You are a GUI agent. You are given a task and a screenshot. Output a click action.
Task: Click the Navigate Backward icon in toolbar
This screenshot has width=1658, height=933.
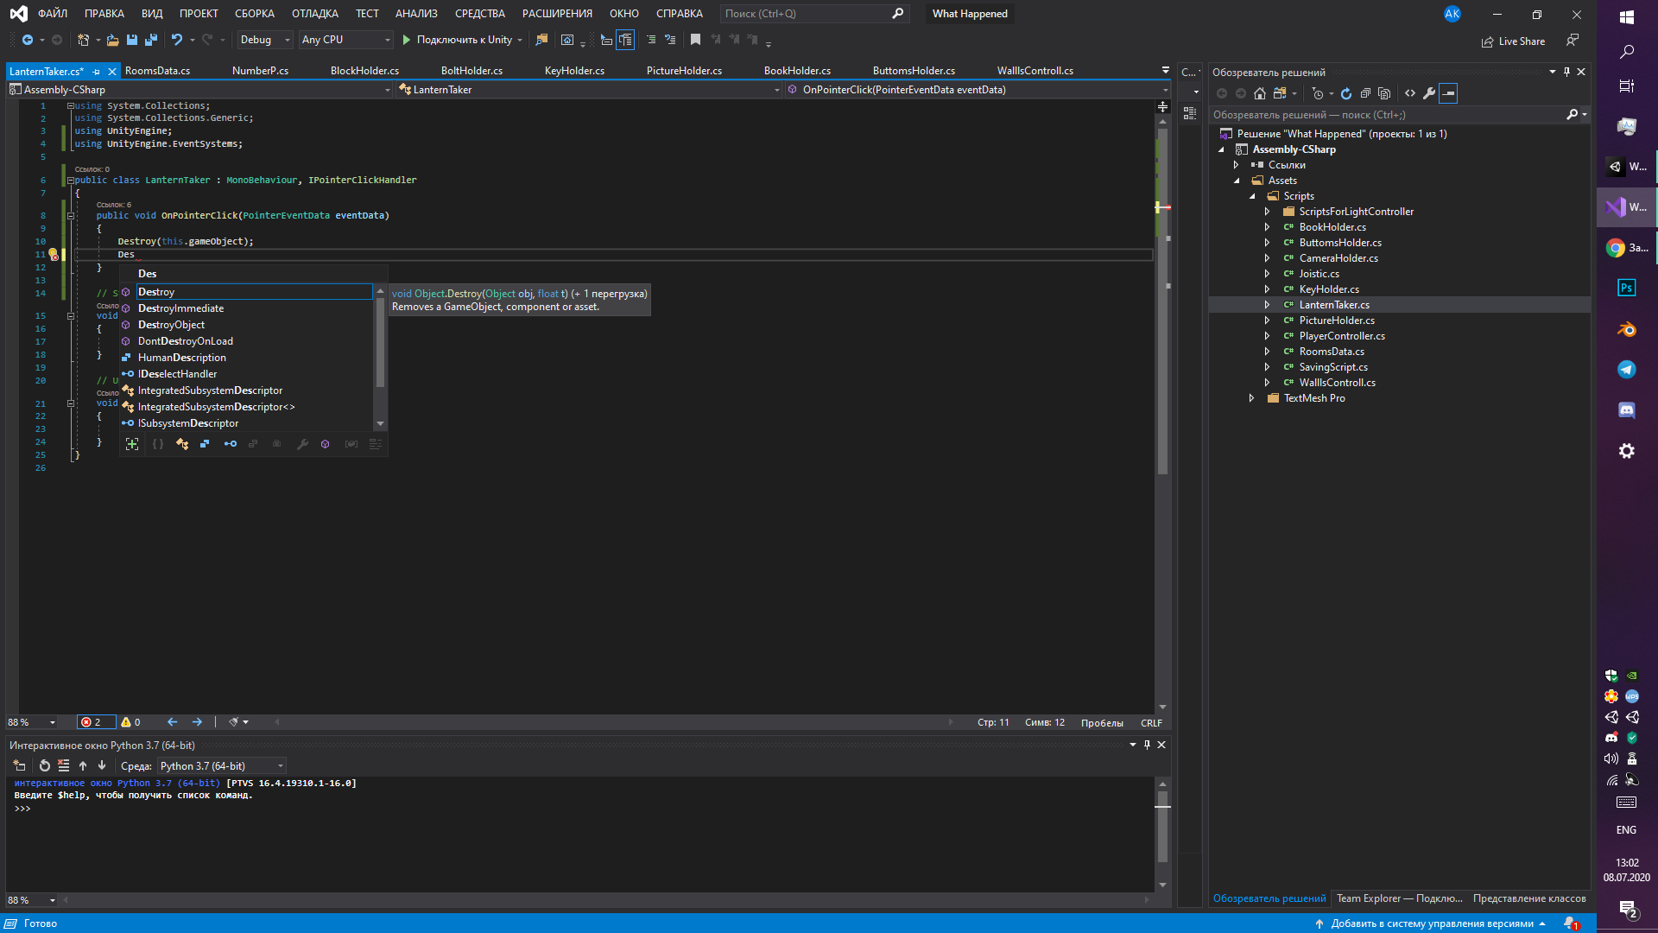[28, 40]
